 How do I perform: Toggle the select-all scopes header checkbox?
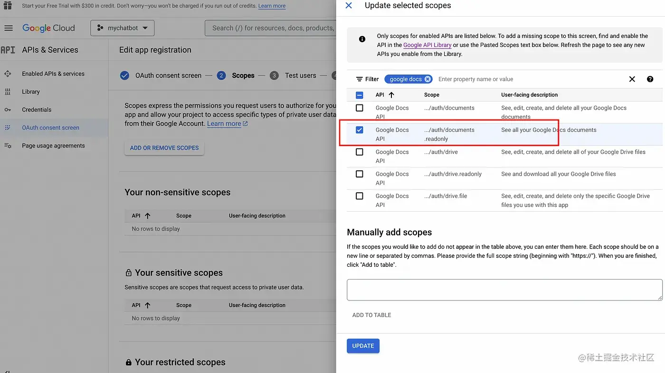360,95
